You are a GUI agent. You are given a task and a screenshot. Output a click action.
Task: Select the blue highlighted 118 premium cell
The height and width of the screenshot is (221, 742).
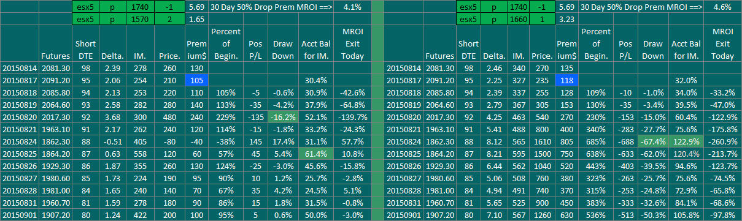(566, 80)
